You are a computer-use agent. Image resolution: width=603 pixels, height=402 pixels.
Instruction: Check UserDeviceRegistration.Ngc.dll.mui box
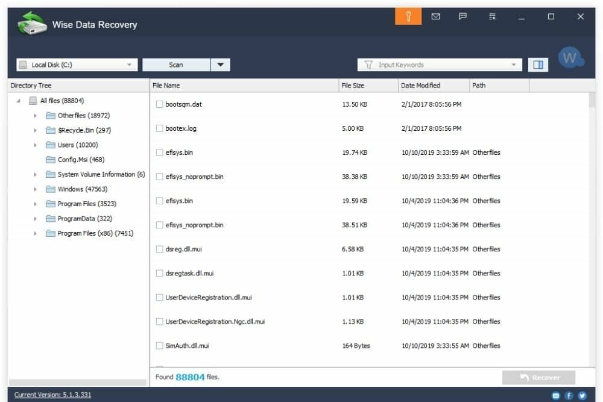[x=159, y=322]
